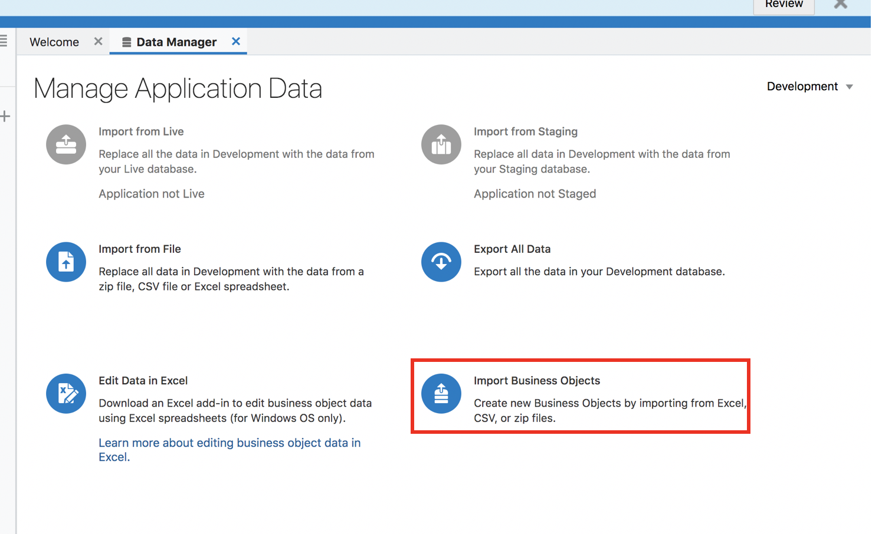Viewport: 872px width, 534px height.
Task: Click the Import Business Objects icon
Action: point(441,394)
